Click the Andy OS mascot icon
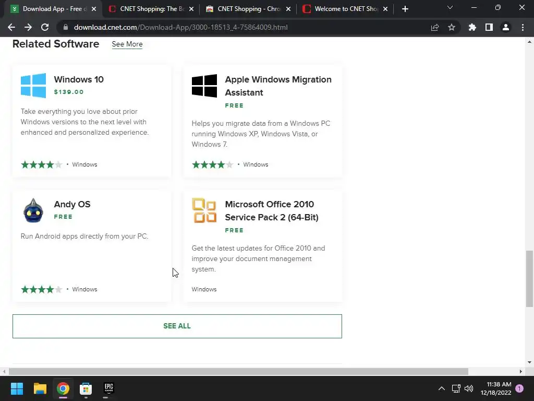Image resolution: width=534 pixels, height=401 pixels. point(33,210)
